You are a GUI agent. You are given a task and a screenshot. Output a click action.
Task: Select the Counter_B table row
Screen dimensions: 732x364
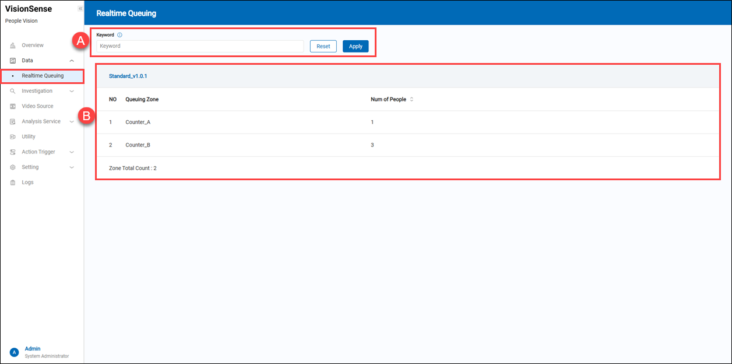408,145
